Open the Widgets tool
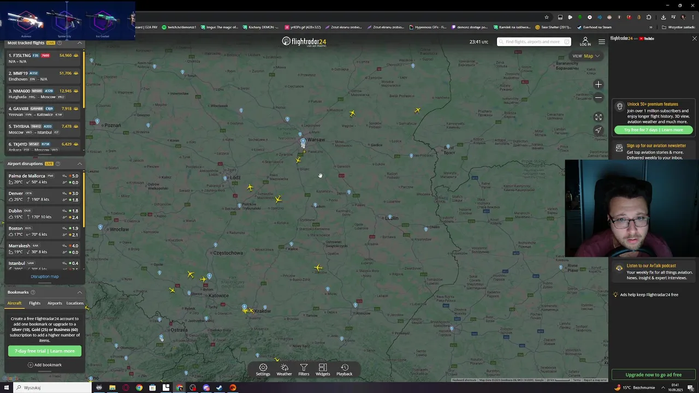 [323, 370]
